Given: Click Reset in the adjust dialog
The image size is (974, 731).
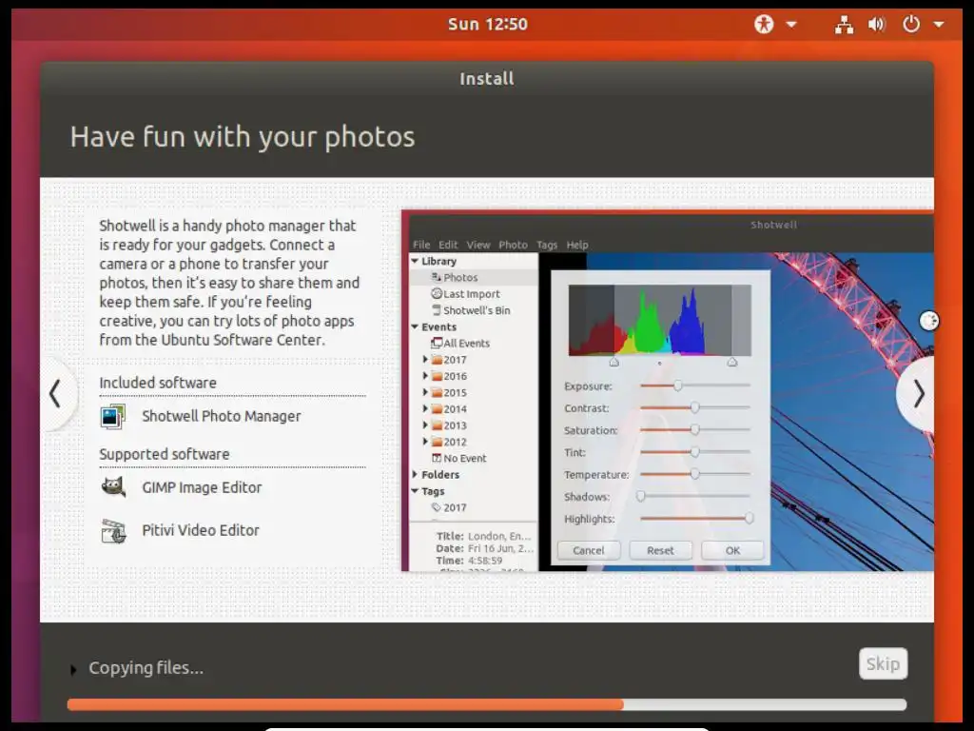Looking at the screenshot, I should coord(660,550).
